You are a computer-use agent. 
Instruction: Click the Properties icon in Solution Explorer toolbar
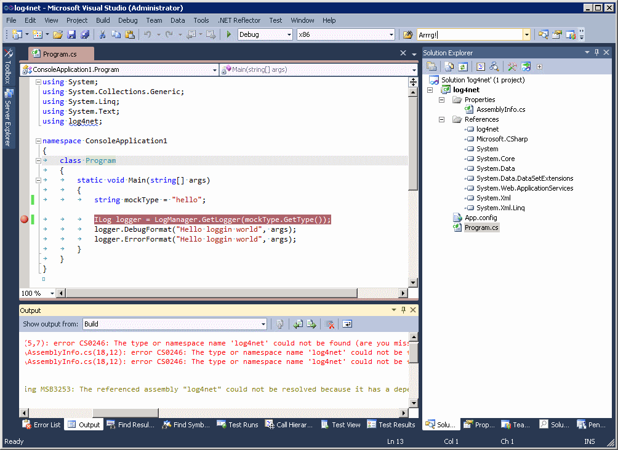coord(431,66)
